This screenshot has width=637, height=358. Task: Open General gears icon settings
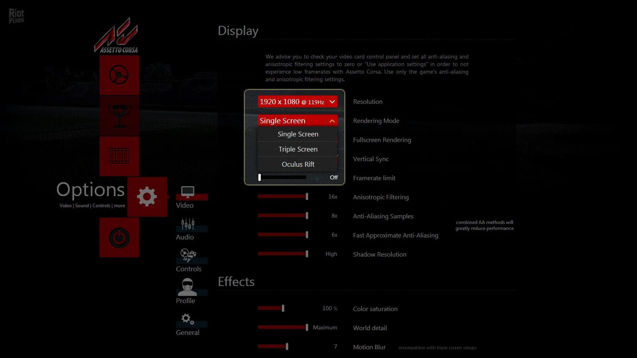click(188, 319)
